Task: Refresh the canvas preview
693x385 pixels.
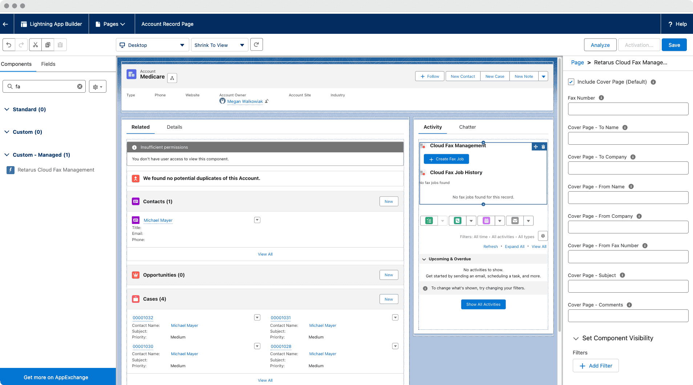Action: point(256,44)
